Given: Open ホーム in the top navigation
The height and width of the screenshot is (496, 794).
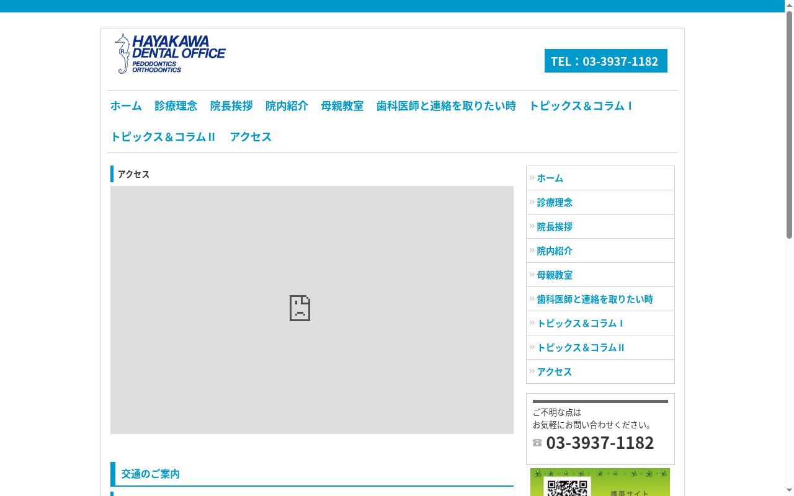Looking at the screenshot, I should [126, 106].
